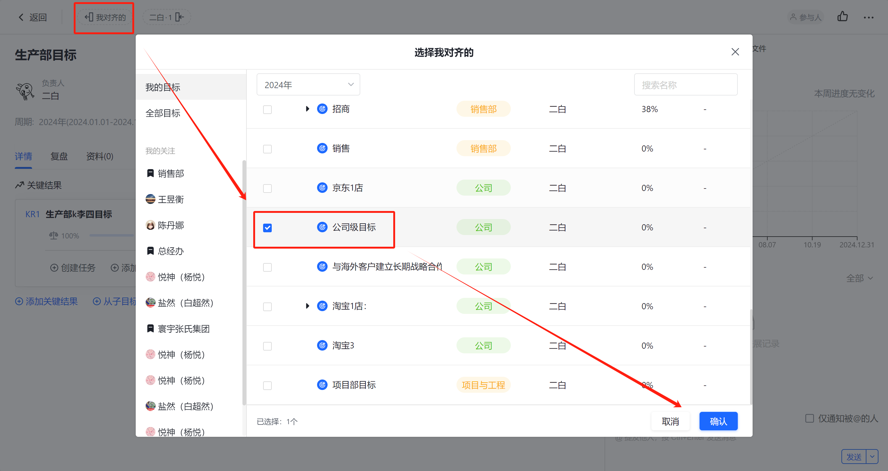Open the three-dot more options menu

[x=868, y=17]
